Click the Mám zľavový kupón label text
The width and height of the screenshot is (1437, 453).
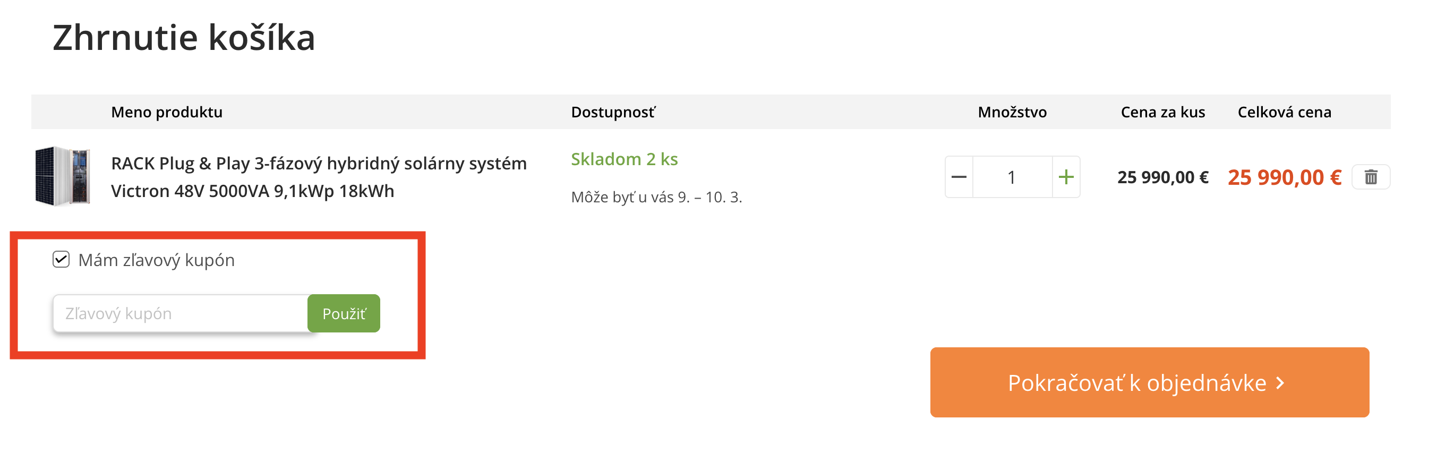[x=156, y=260]
